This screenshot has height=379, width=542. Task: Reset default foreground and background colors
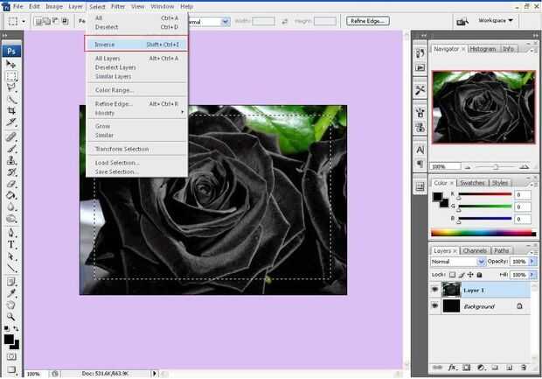7,328
